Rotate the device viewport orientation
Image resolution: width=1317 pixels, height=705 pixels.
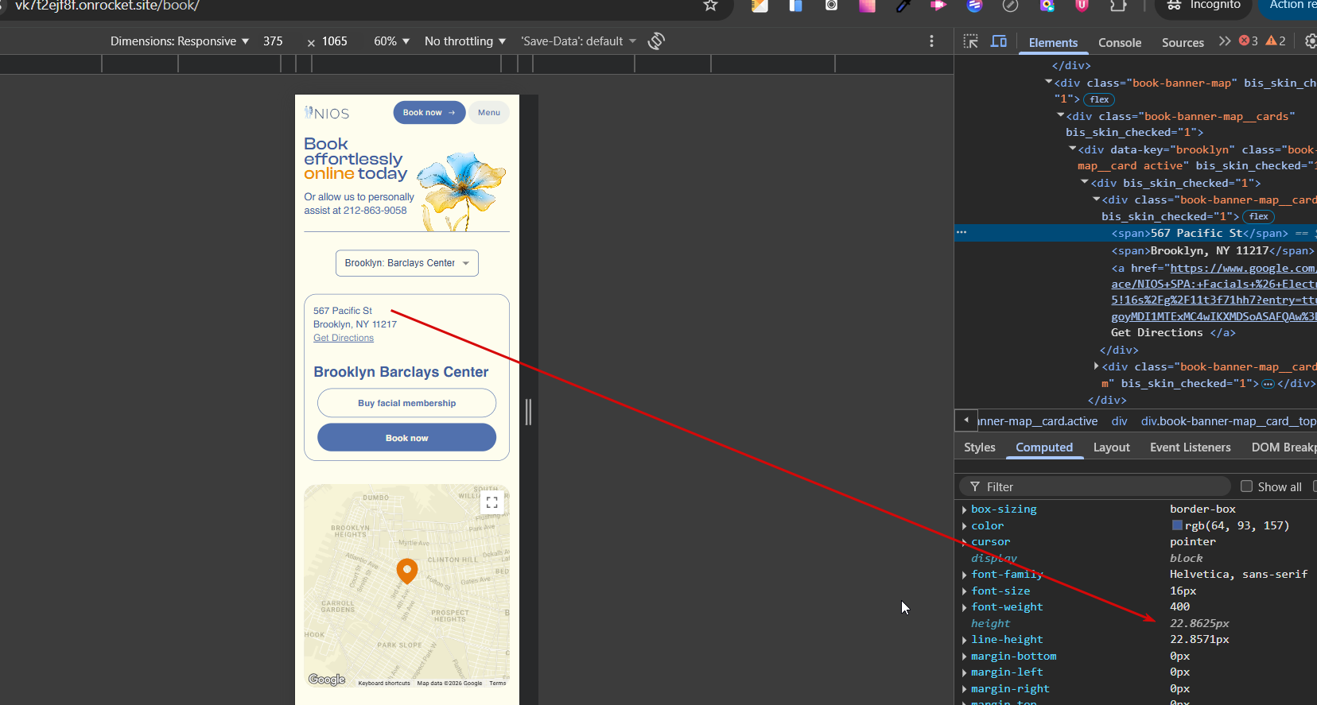click(x=656, y=41)
